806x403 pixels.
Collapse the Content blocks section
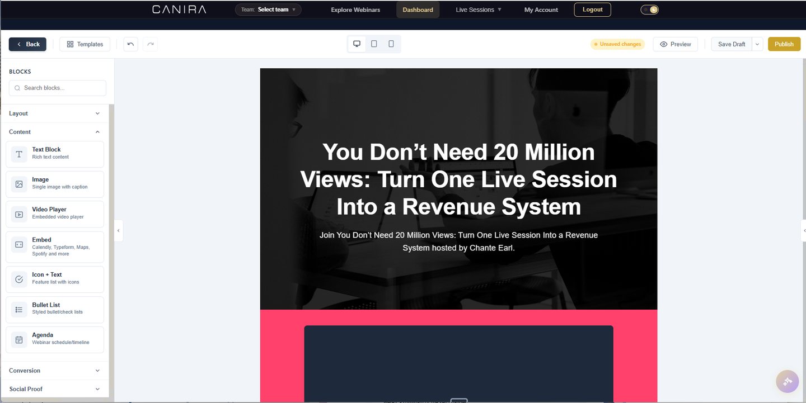click(55, 132)
